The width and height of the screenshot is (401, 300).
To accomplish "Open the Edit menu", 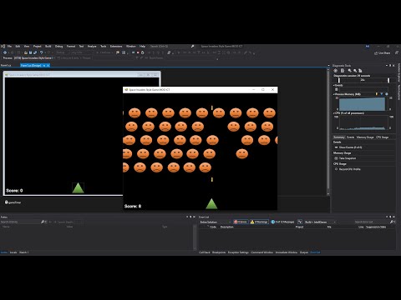I will [18, 46].
